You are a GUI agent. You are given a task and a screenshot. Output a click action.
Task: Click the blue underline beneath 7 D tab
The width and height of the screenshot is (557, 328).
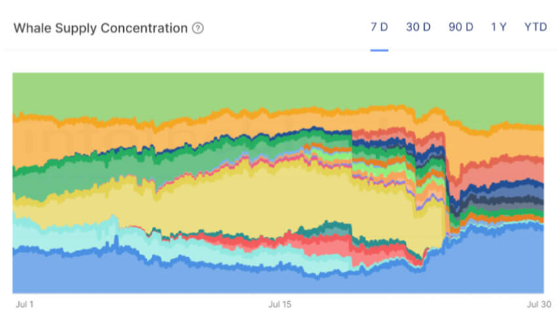click(379, 49)
